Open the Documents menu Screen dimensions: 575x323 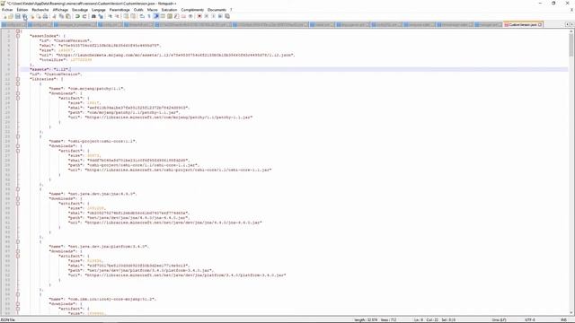point(217,10)
